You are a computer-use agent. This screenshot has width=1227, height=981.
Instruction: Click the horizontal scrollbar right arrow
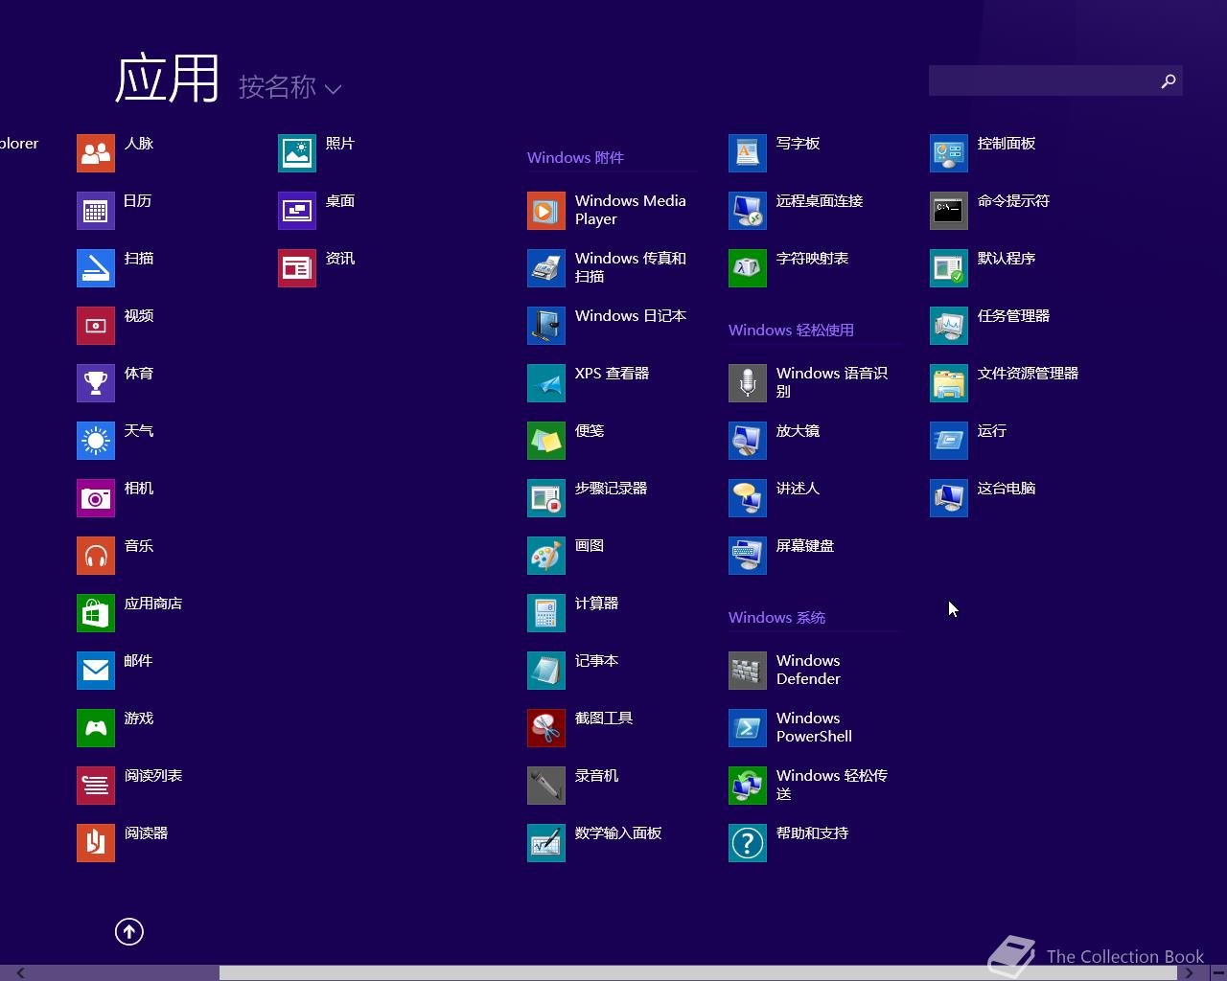click(1188, 973)
